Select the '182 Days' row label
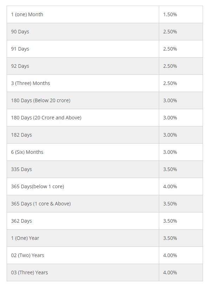The height and width of the screenshot is (289, 210). (21, 135)
